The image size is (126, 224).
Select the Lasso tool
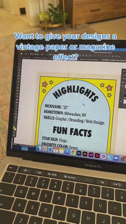pyautogui.click(x=20, y=67)
